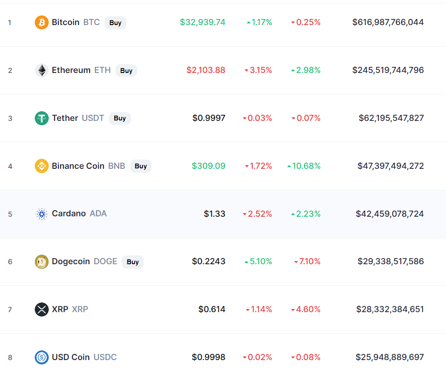Image resolution: width=446 pixels, height=375 pixels.
Task: Click the Cardano blue dotted logo
Action: 42,214
